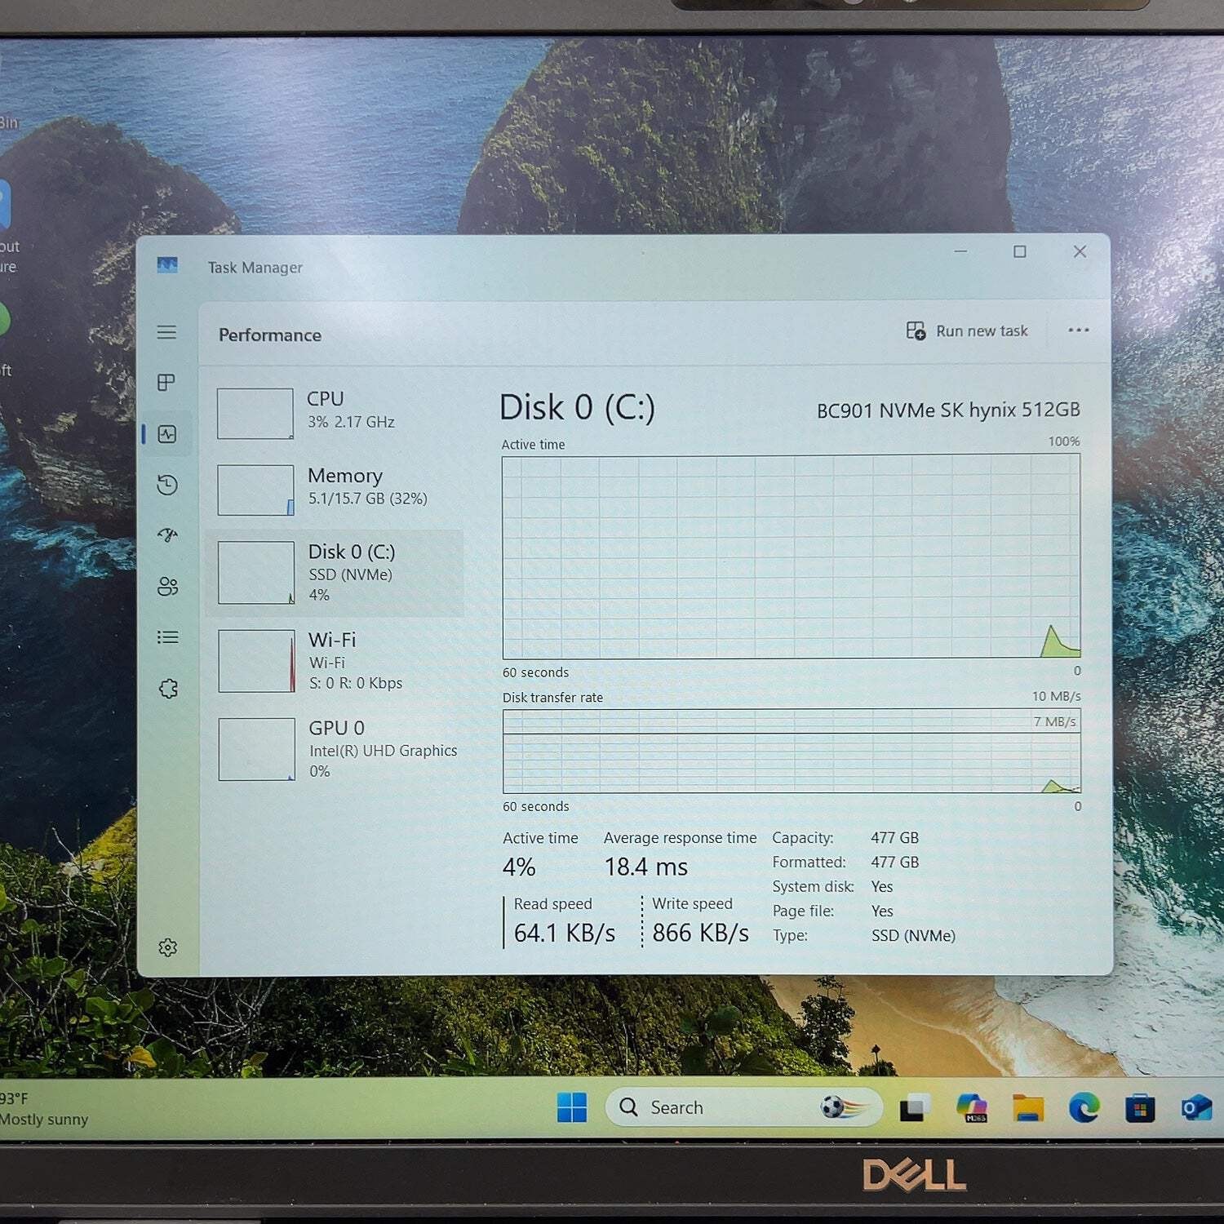Click the 866 KB/s write speed value
Screen dimensions: 1224x1224
coord(700,933)
